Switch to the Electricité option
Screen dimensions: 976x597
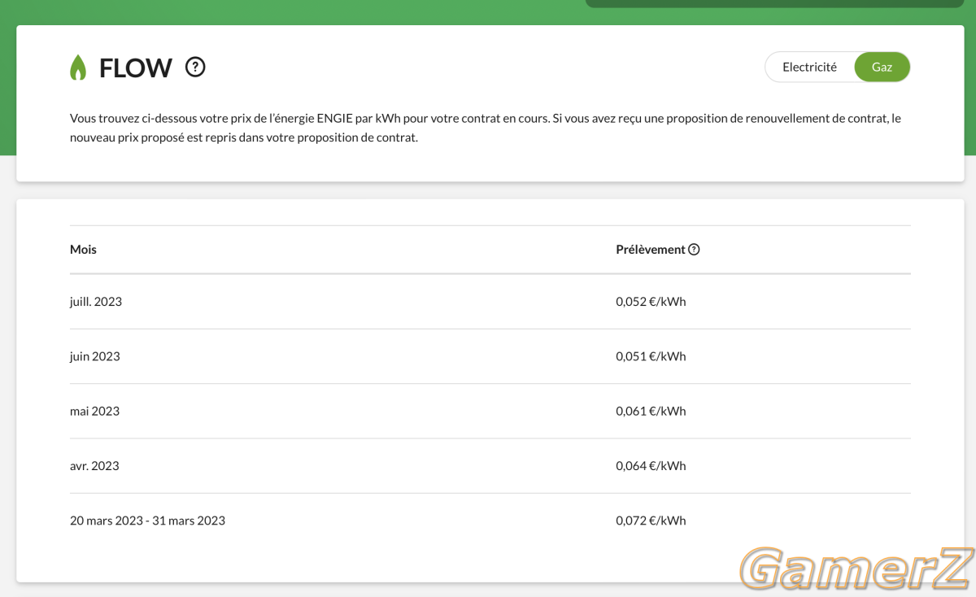pos(809,68)
